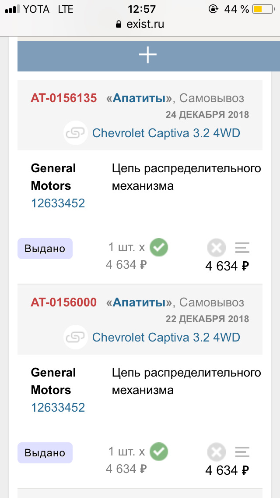Open the Chevrolet Captiva 3.2 4WD link
The image size is (280, 498).
[x=165, y=133]
